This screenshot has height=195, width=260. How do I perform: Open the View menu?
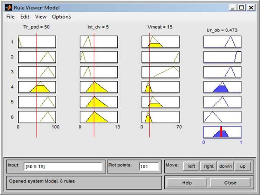click(x=41, y=17)
